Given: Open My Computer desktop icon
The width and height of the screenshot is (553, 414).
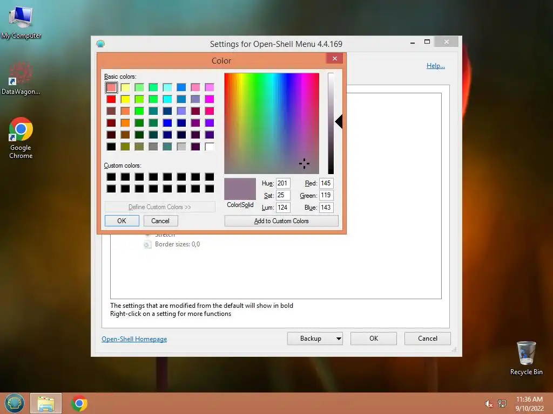Looking at the screenshot, I should point(21,22).
